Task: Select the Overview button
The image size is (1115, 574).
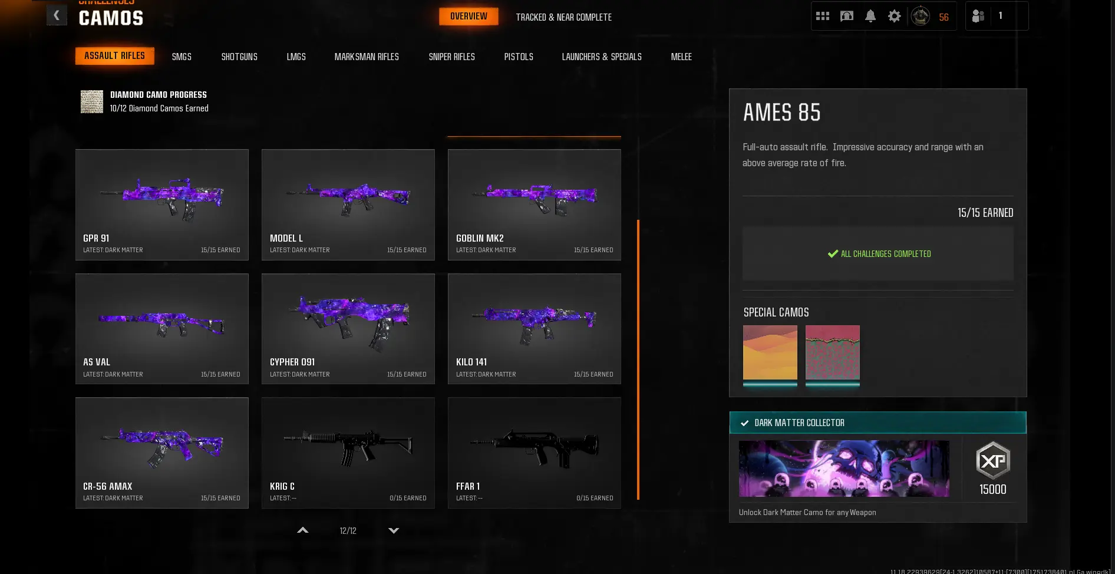Action: click(x=469, y=17)
